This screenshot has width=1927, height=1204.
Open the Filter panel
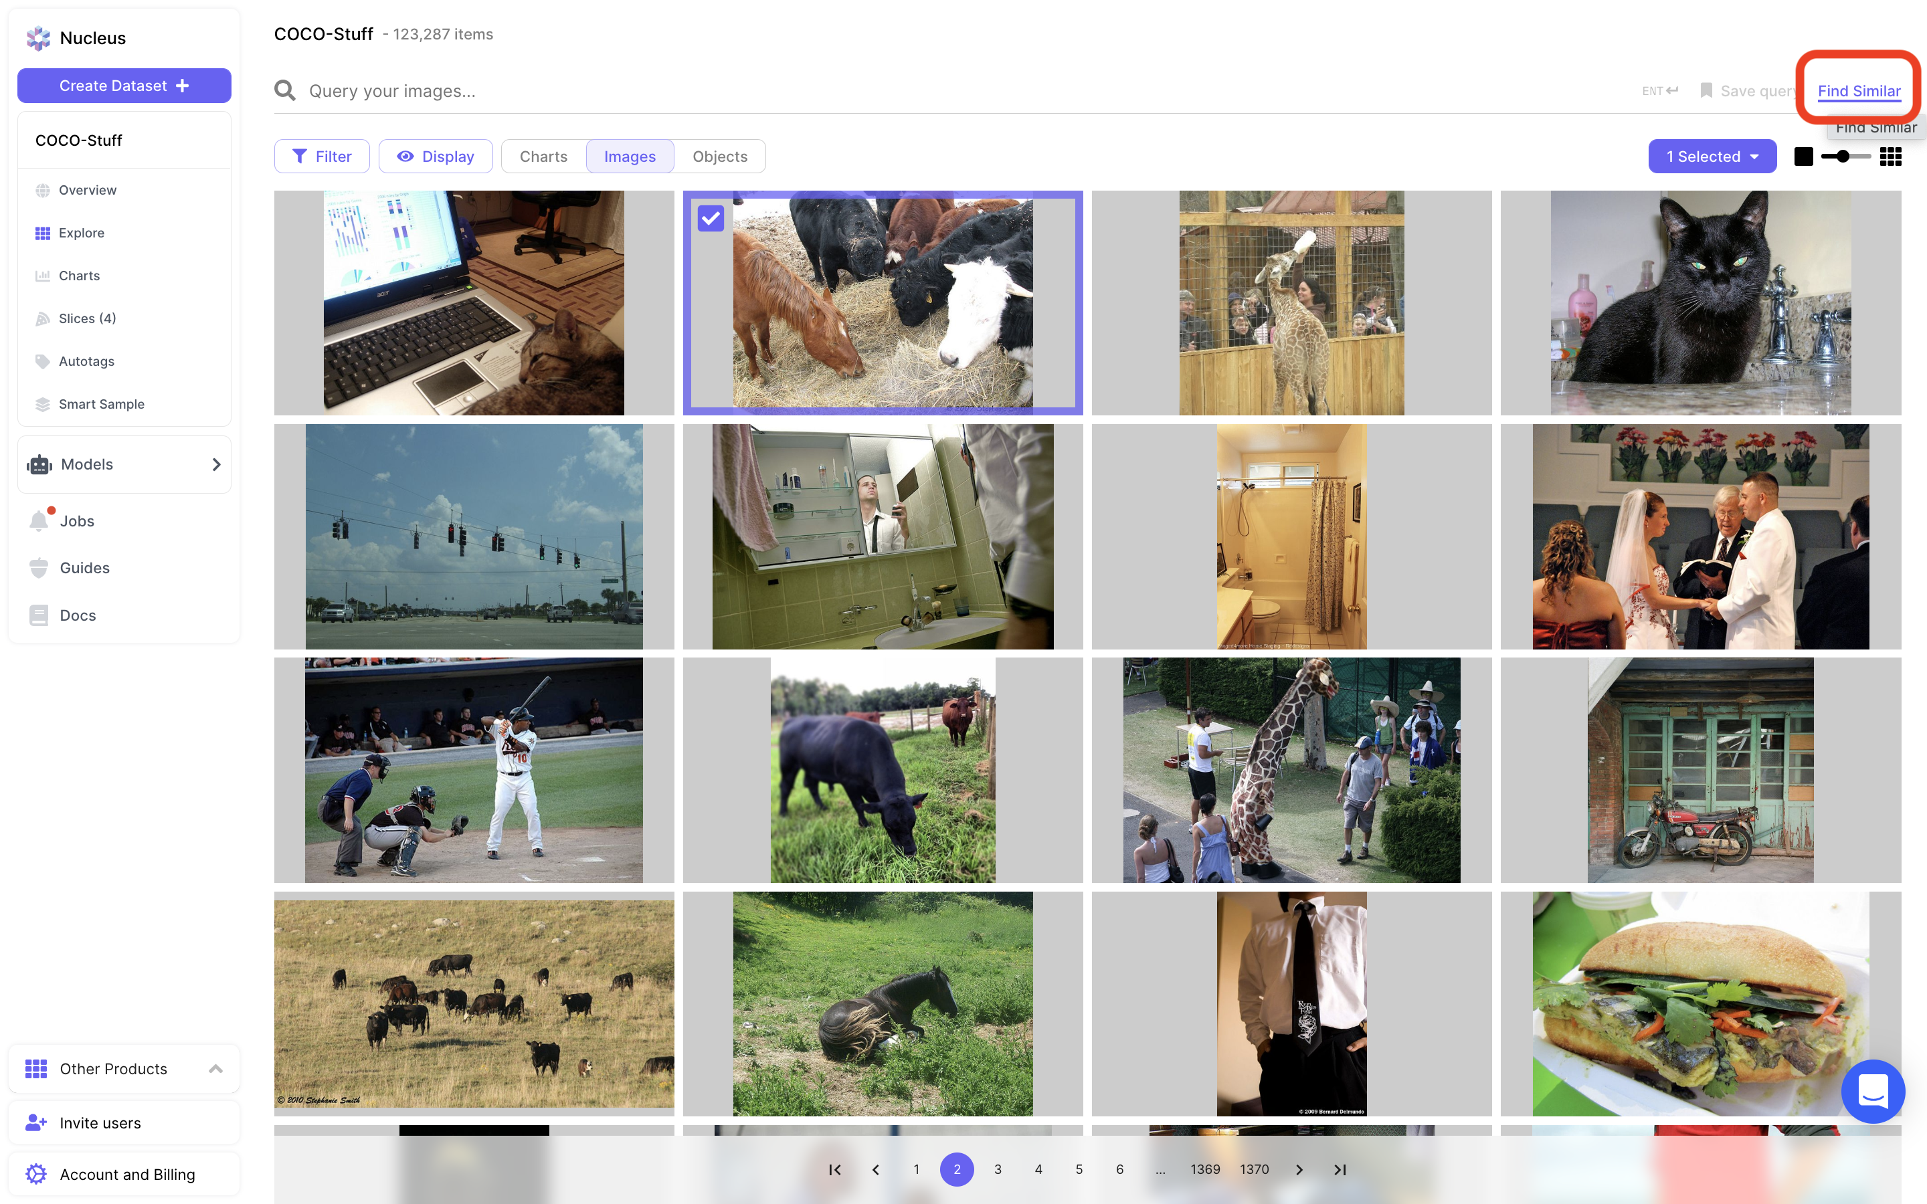[322, 157]
